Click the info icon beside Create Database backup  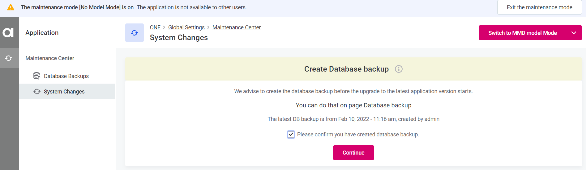[399, 69]
